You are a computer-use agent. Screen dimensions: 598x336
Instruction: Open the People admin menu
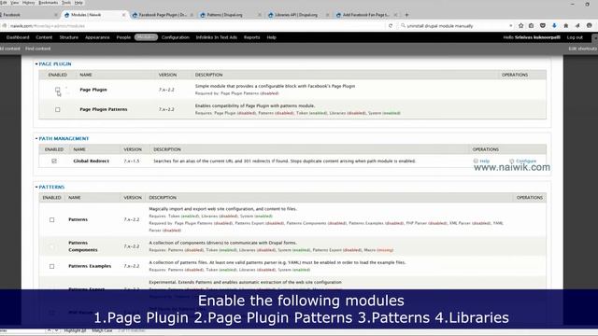[x=123, y=37]
